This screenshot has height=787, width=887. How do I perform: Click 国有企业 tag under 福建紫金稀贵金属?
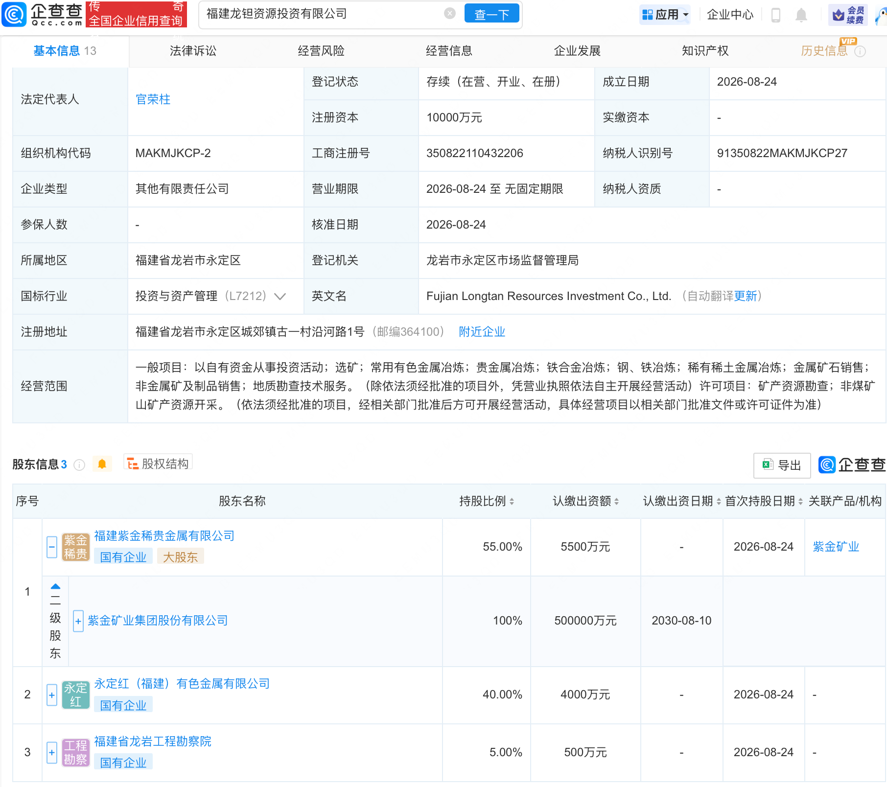point(123,557)
